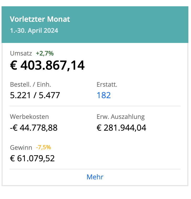Image resolution: width=191 pixels, height=199 pixels.
Task: Click the divider line above Mehr
Action: (95, 169)
